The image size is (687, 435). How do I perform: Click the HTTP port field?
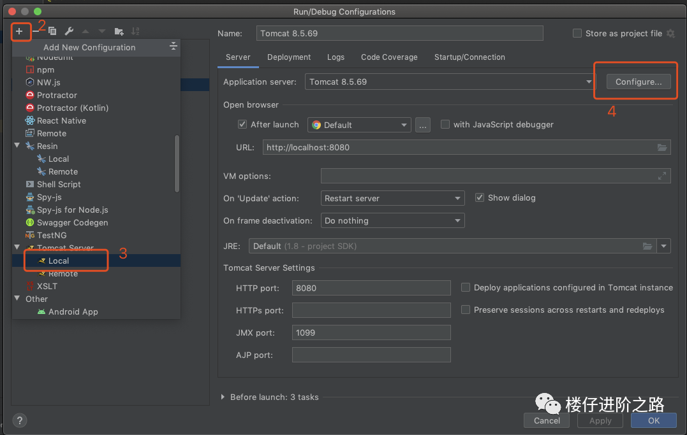[371, 288]
